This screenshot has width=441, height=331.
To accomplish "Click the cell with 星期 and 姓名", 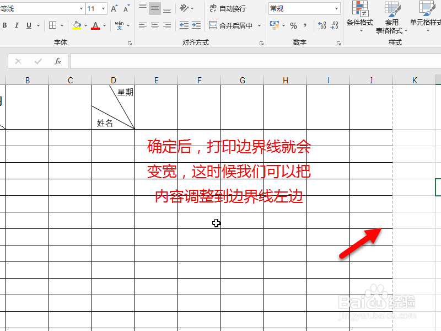I will coord(114,107).
